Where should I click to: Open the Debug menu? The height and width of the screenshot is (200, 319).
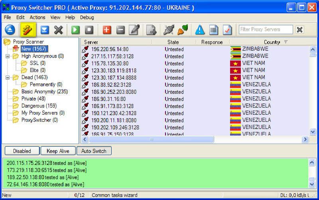pos(87,18)
